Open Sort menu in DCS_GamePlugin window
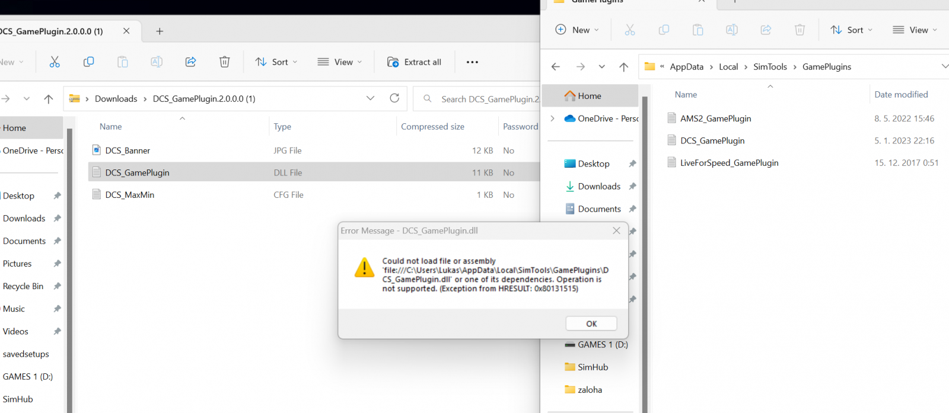This screenshot has height=413, width=949. click(276, 62)
